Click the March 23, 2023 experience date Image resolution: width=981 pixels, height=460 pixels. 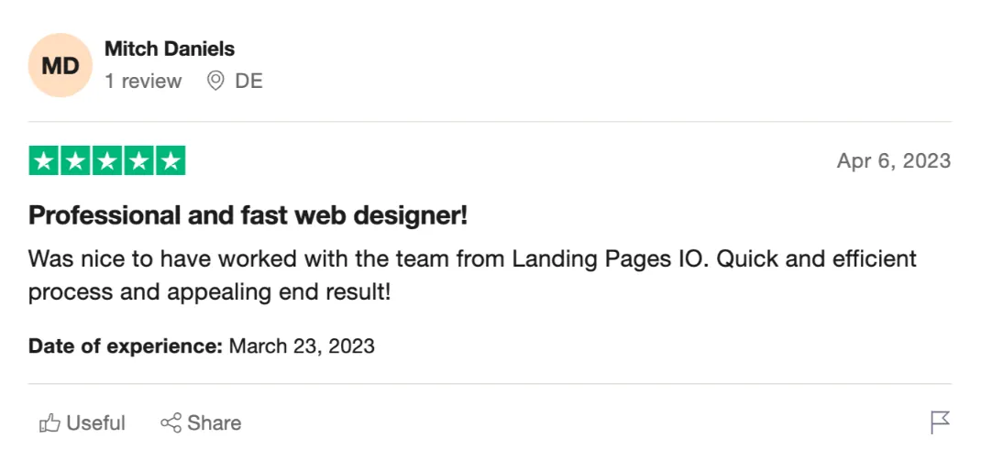click(302, 346)
